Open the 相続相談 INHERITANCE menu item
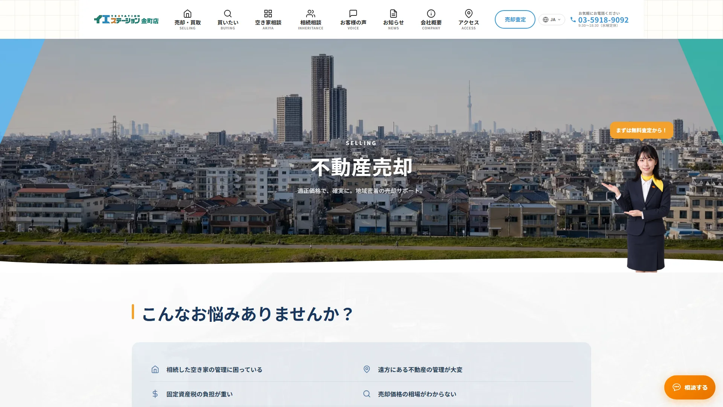Viewport: 723px width, 407px height. 311,20
